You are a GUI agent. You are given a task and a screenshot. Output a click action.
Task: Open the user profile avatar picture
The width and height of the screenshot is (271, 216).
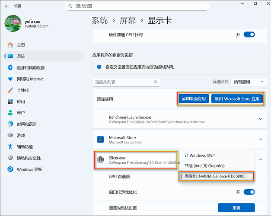13,23
